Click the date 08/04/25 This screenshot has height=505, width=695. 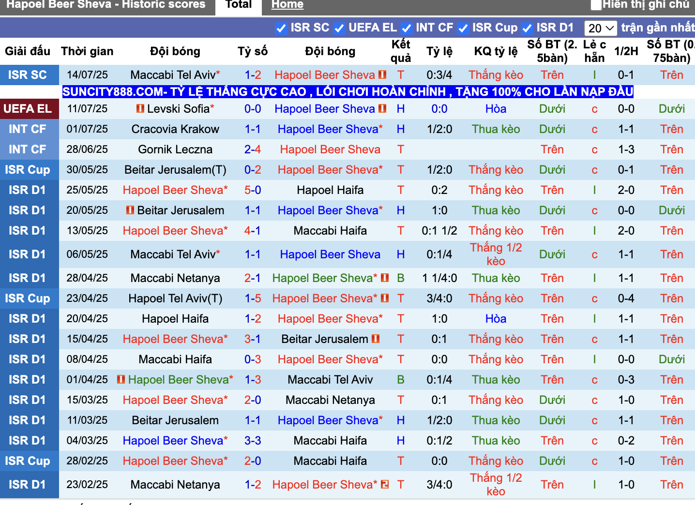tap(87, 359)
